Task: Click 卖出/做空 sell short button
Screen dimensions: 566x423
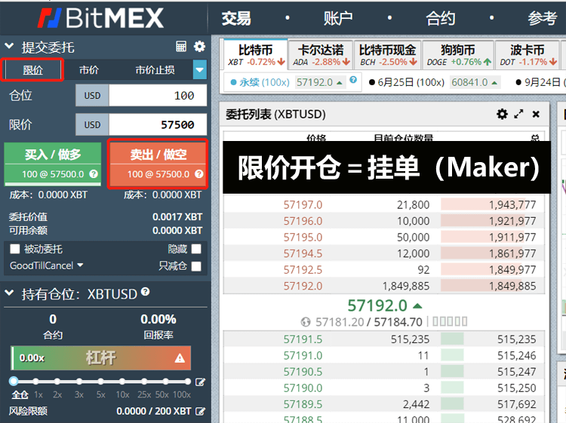Action: coord(158,164)
